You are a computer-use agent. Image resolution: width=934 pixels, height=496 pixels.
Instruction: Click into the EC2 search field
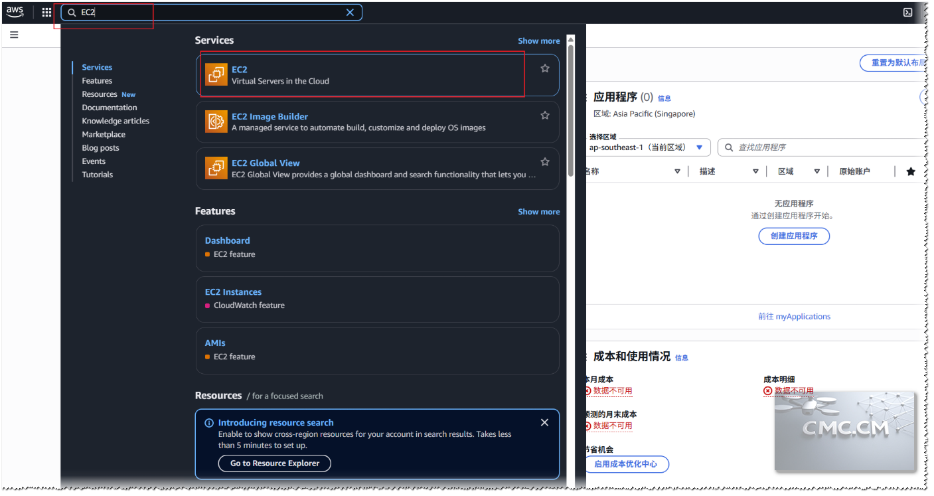tap(211, 13)
